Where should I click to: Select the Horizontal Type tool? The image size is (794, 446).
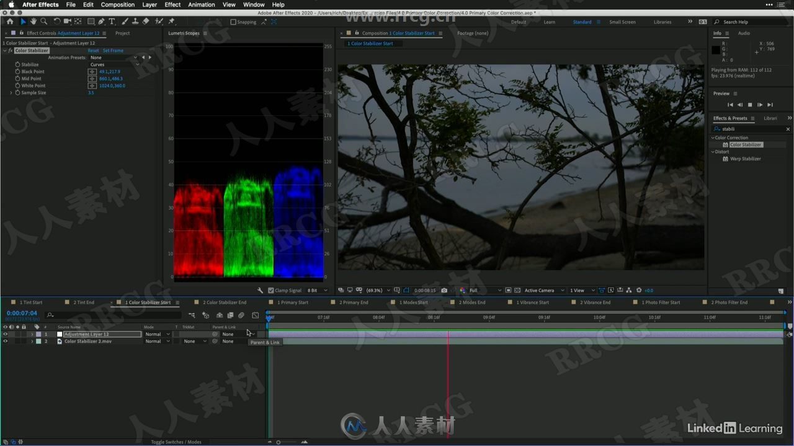(112, 22)
